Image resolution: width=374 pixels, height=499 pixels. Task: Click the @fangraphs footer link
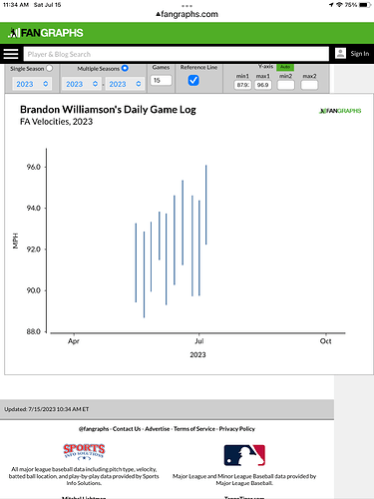pyautogui.click(x=94, y=429)
